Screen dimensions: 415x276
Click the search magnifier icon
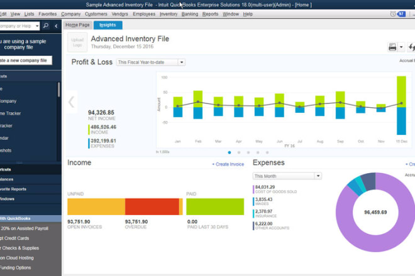pyautogui.click(x=46, y=26)
